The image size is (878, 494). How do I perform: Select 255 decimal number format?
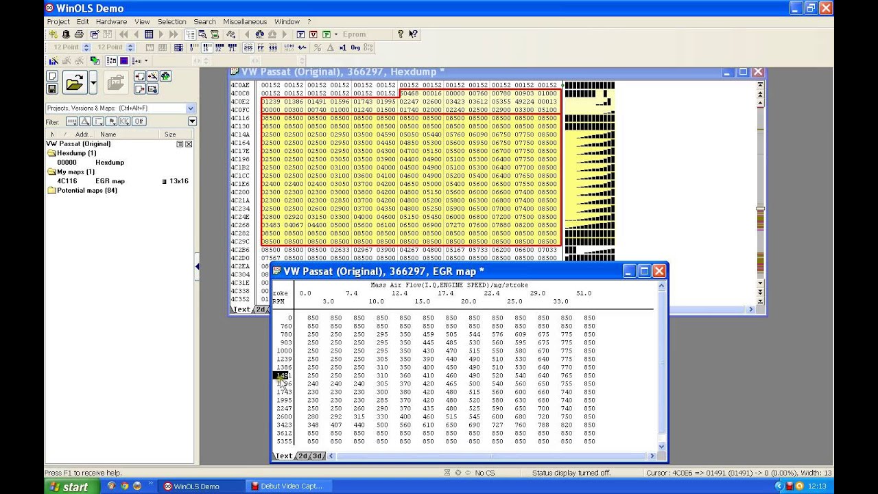(248, 47)
